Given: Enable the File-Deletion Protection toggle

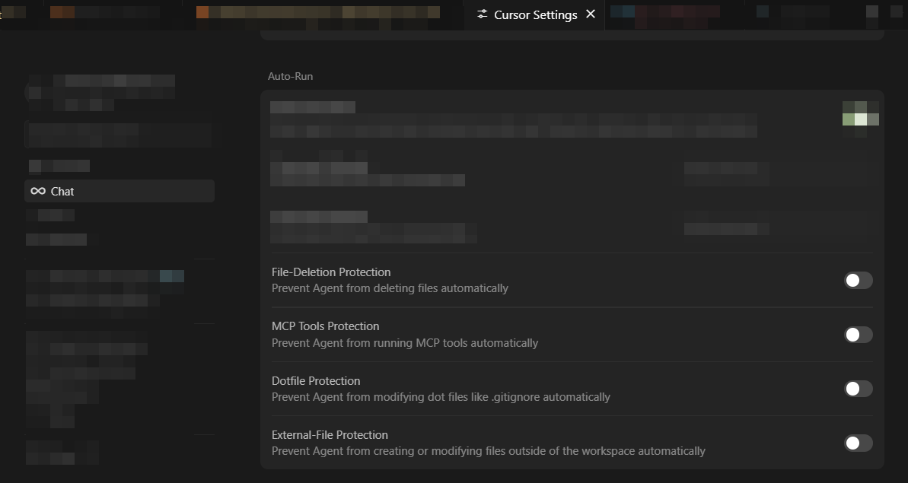Looking at the screenshot, I should point(859,281).
